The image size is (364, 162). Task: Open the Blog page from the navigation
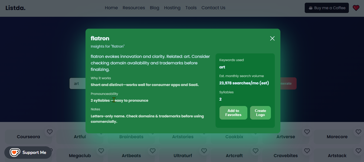(x=155, y=8)
